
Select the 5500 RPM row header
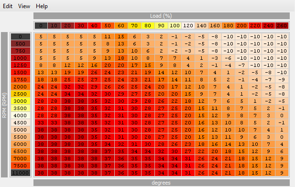point(20,137)
